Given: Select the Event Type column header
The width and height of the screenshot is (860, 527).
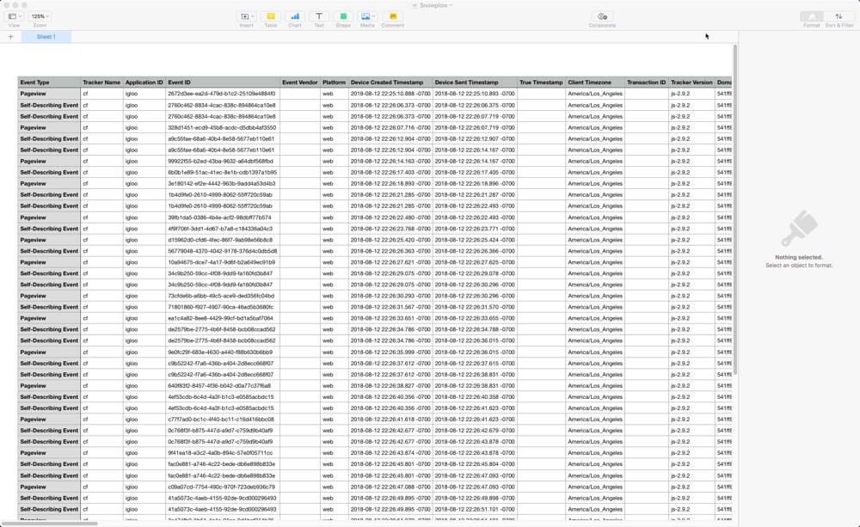Looking at the screenshot, I should pyautogui.click(x=49, y=83).
